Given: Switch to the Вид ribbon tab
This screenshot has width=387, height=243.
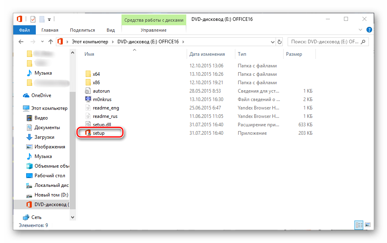Looking at the screenshot, I should click(x=111, y=30).
